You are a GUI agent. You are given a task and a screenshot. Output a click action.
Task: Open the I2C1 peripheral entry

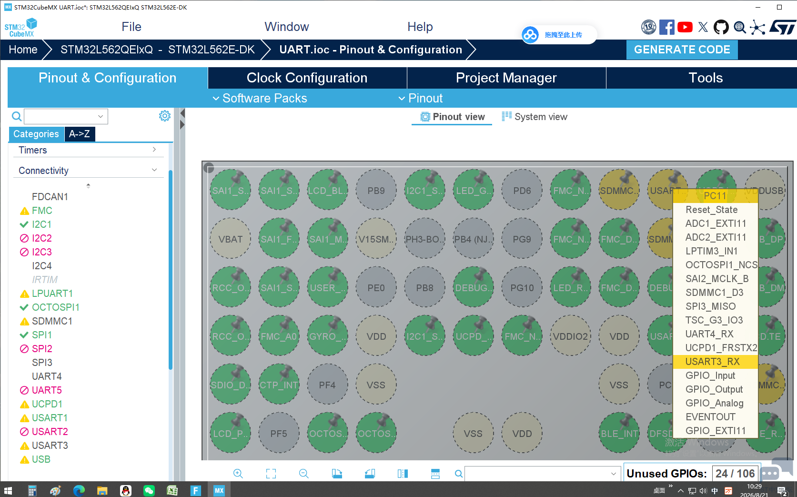[41, 224]
